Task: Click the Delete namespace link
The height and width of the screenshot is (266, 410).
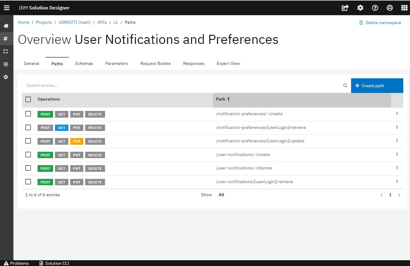Action: pos(380,23)
